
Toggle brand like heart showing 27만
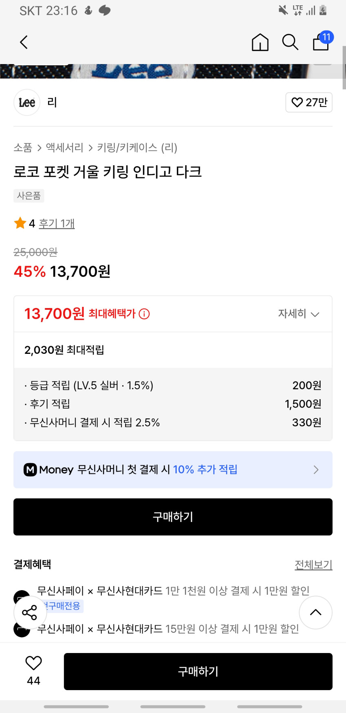tap(309, 102)
